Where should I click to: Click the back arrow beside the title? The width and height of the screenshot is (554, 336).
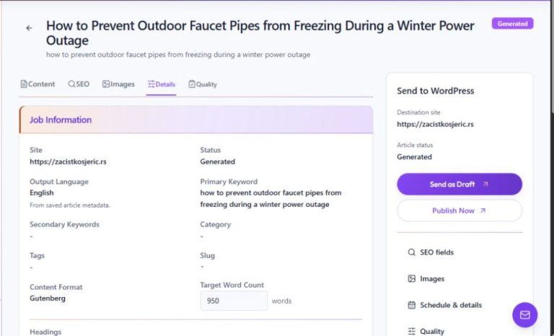coord(29,28)
